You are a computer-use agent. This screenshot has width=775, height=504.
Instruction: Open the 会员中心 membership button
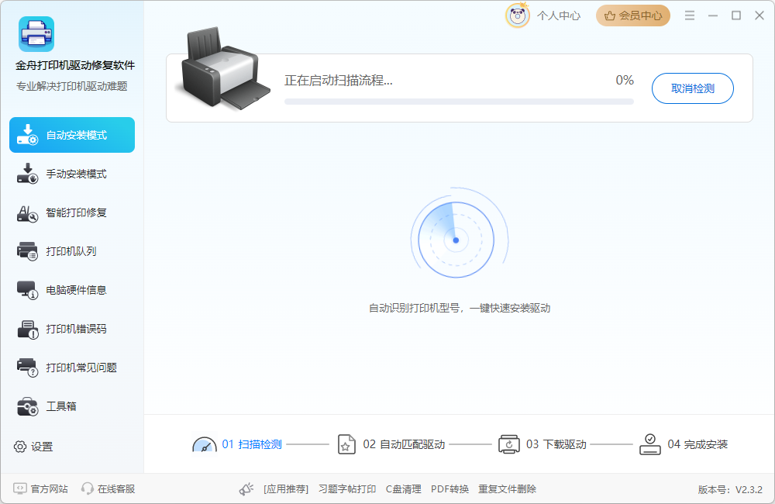pyautogui.click(x=633, y=15)
